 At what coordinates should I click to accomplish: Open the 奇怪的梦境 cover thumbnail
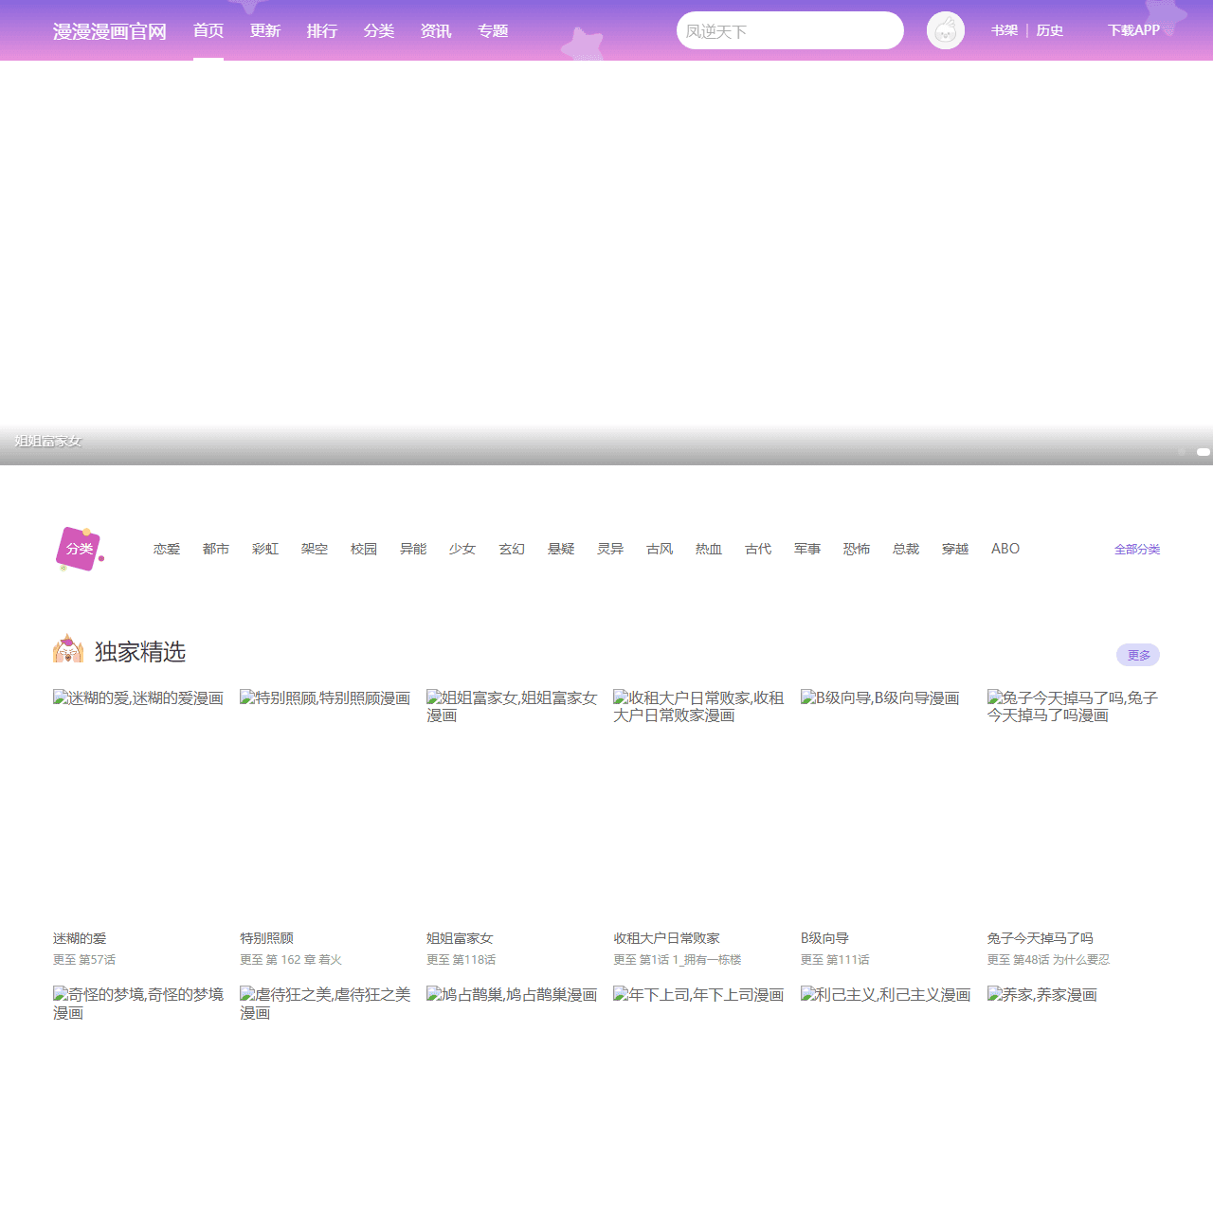(138, 1099)
